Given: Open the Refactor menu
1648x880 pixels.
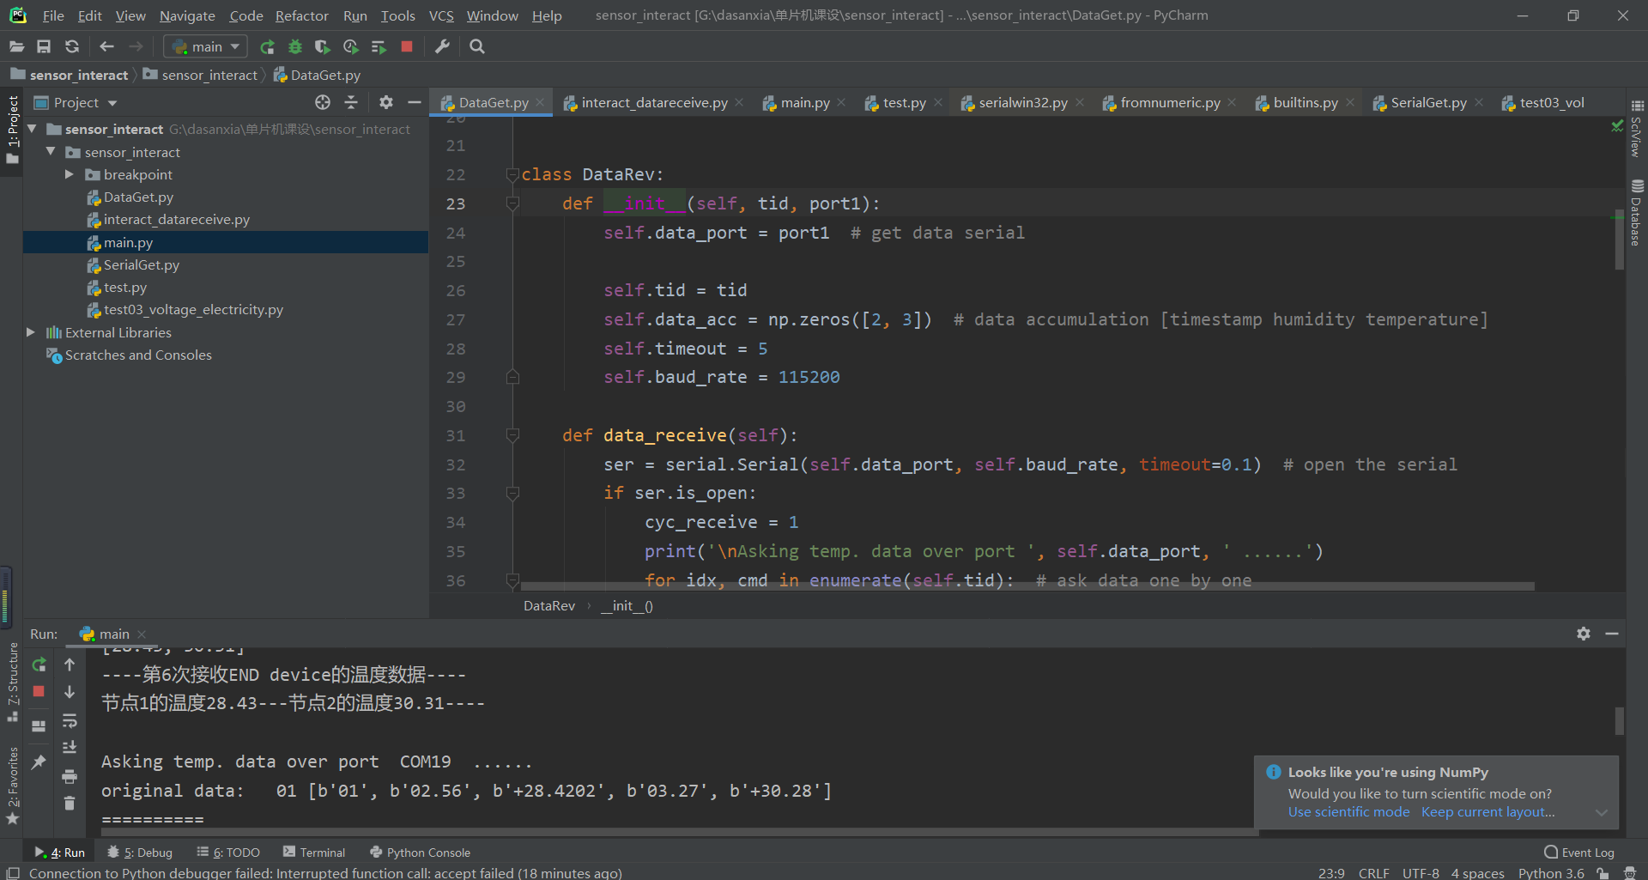Looking at the screenshot, I should (301, 15).
